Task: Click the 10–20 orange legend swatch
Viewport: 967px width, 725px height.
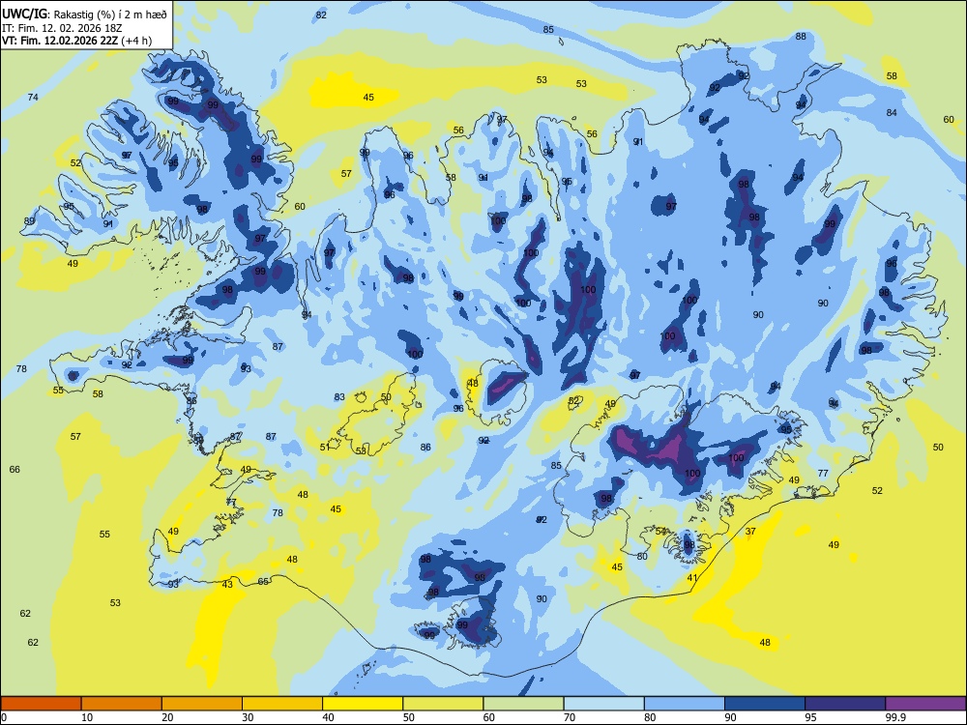Action: (x=122, y=704)
